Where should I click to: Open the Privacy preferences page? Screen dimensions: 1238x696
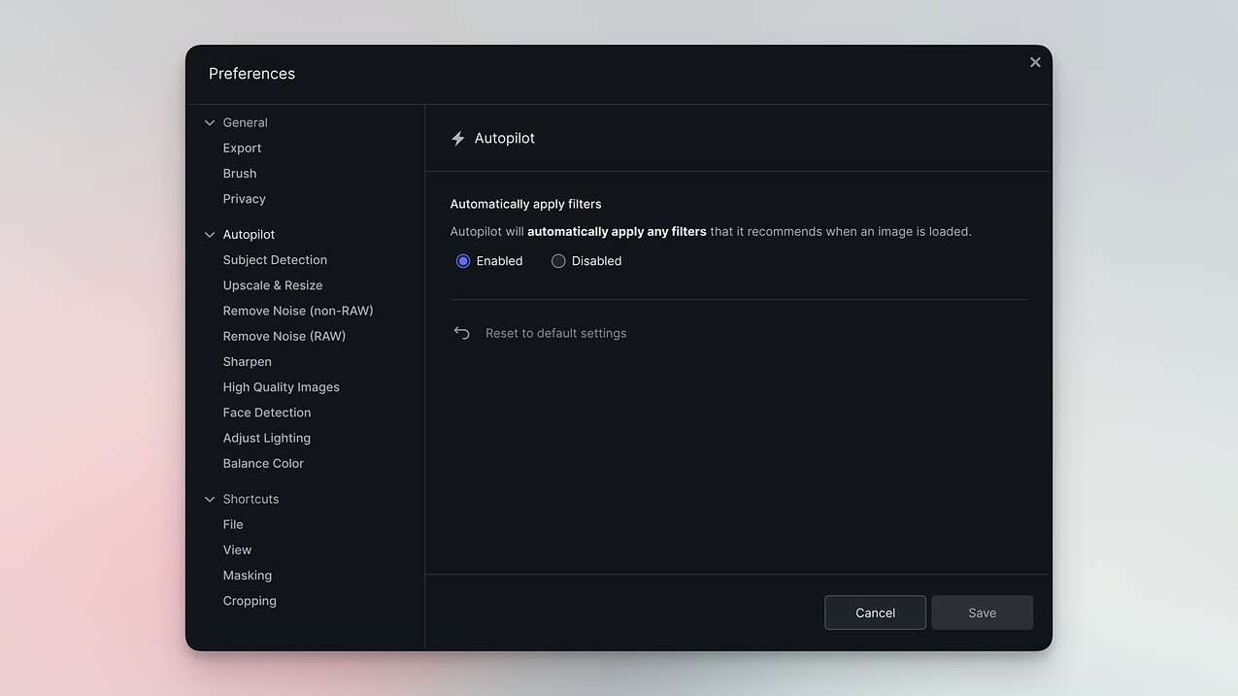tap(244, 198)
